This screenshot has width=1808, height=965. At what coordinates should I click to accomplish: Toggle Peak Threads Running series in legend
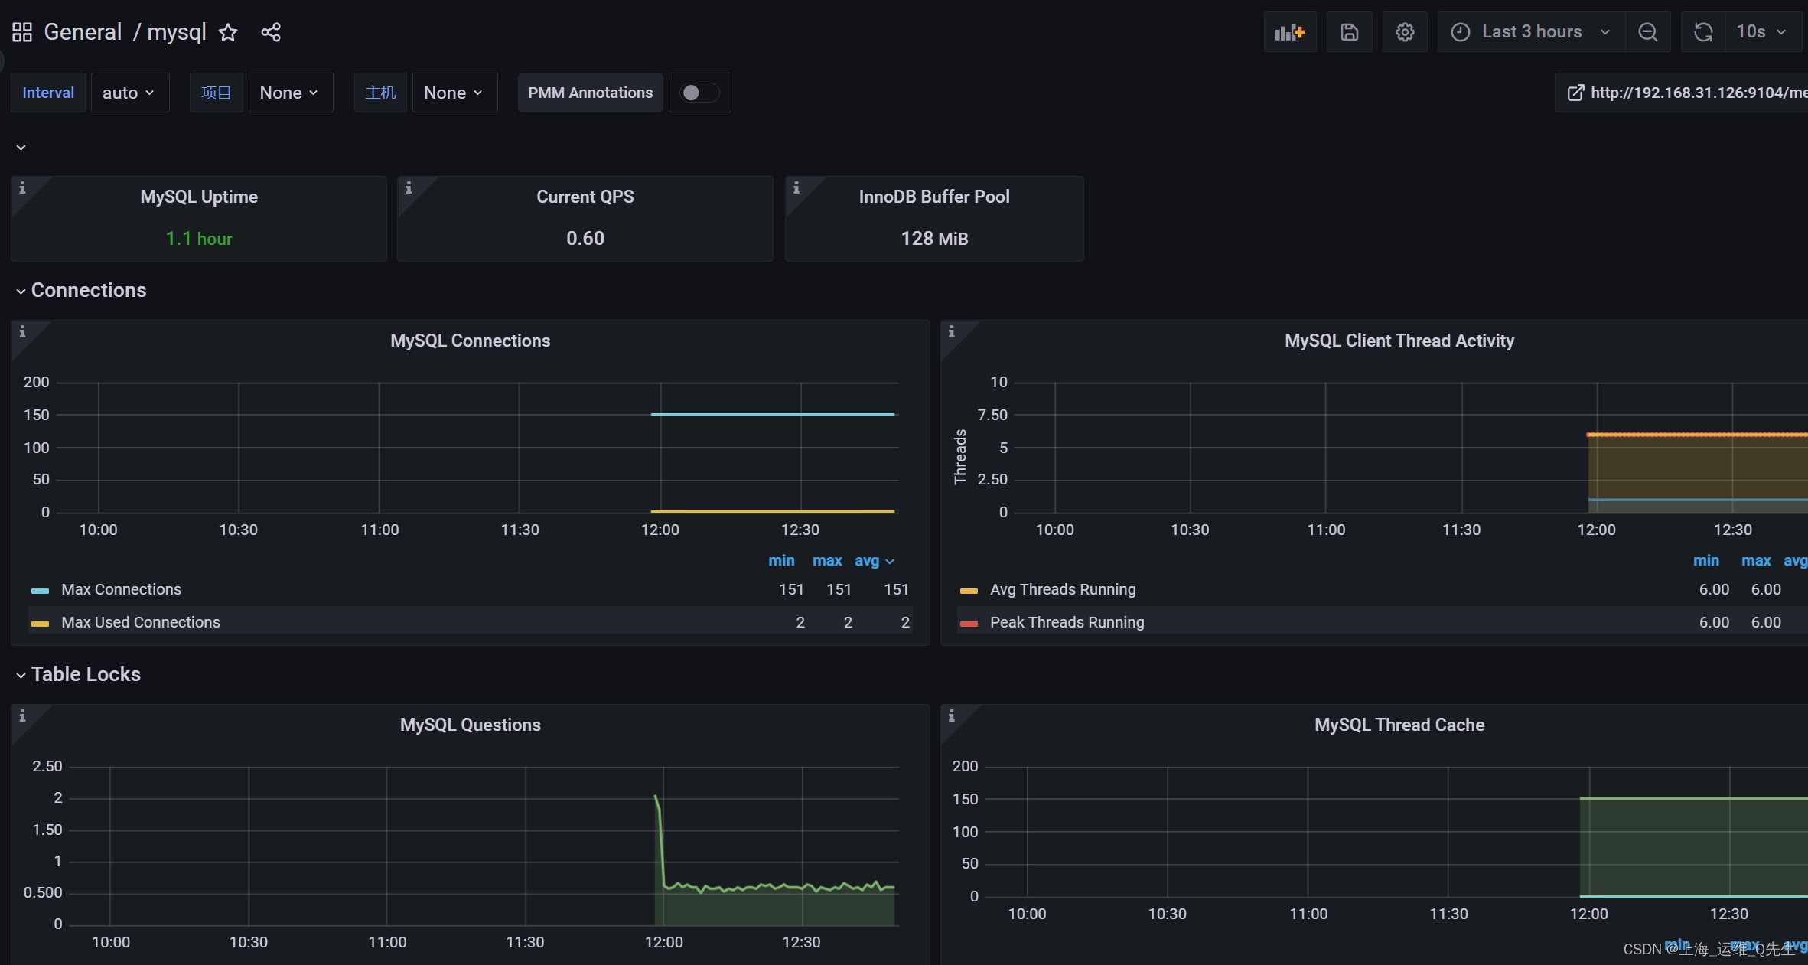[x=1067, y=622]
